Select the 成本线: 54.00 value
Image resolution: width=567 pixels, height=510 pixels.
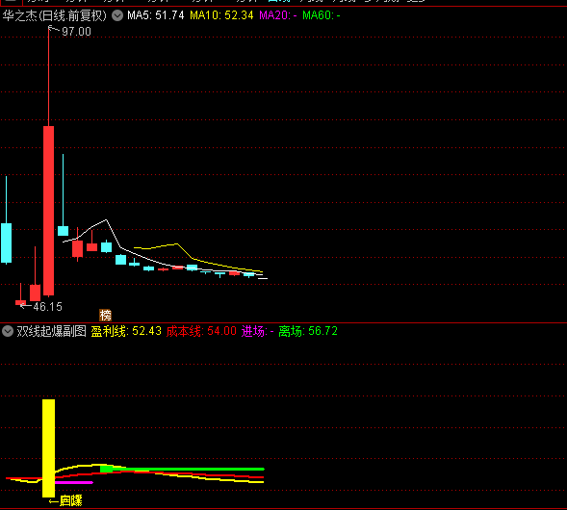[201, 331]
